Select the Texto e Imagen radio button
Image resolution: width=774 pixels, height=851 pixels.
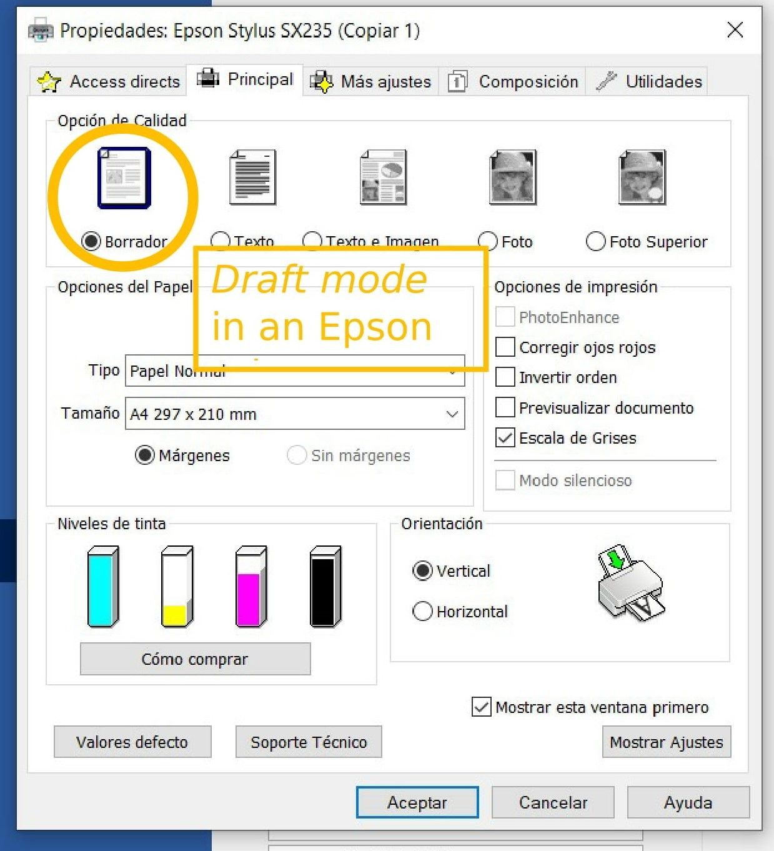312,241
